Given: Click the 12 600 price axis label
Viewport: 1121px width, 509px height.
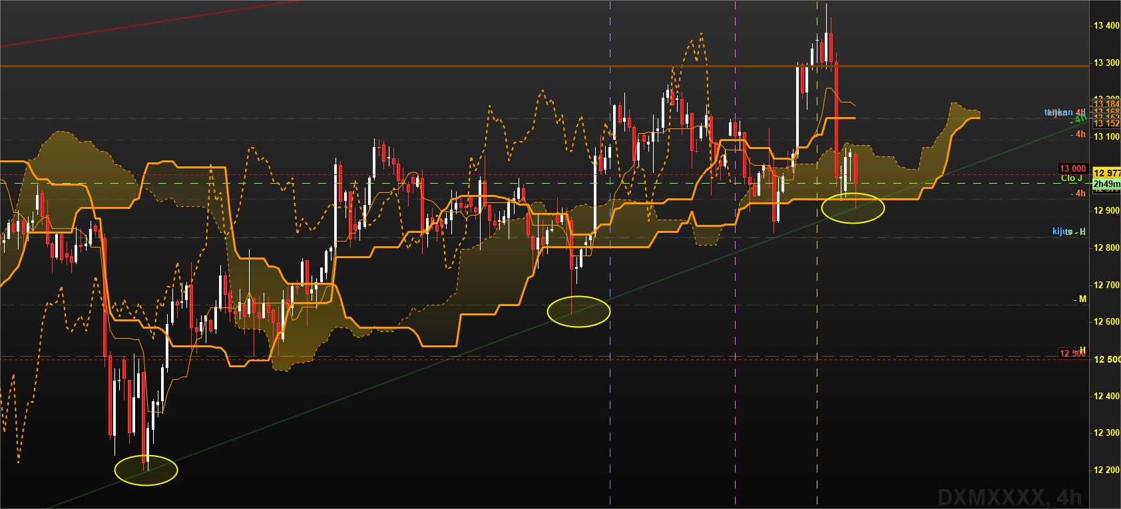Looking at the screenshot, I should (1106, 322).
